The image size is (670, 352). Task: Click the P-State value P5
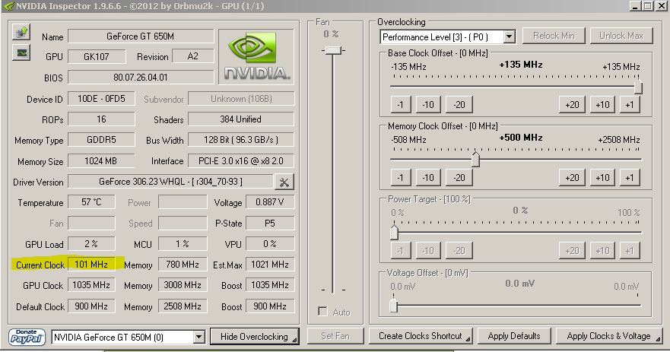pyautogui.click(x=270, y=223)
